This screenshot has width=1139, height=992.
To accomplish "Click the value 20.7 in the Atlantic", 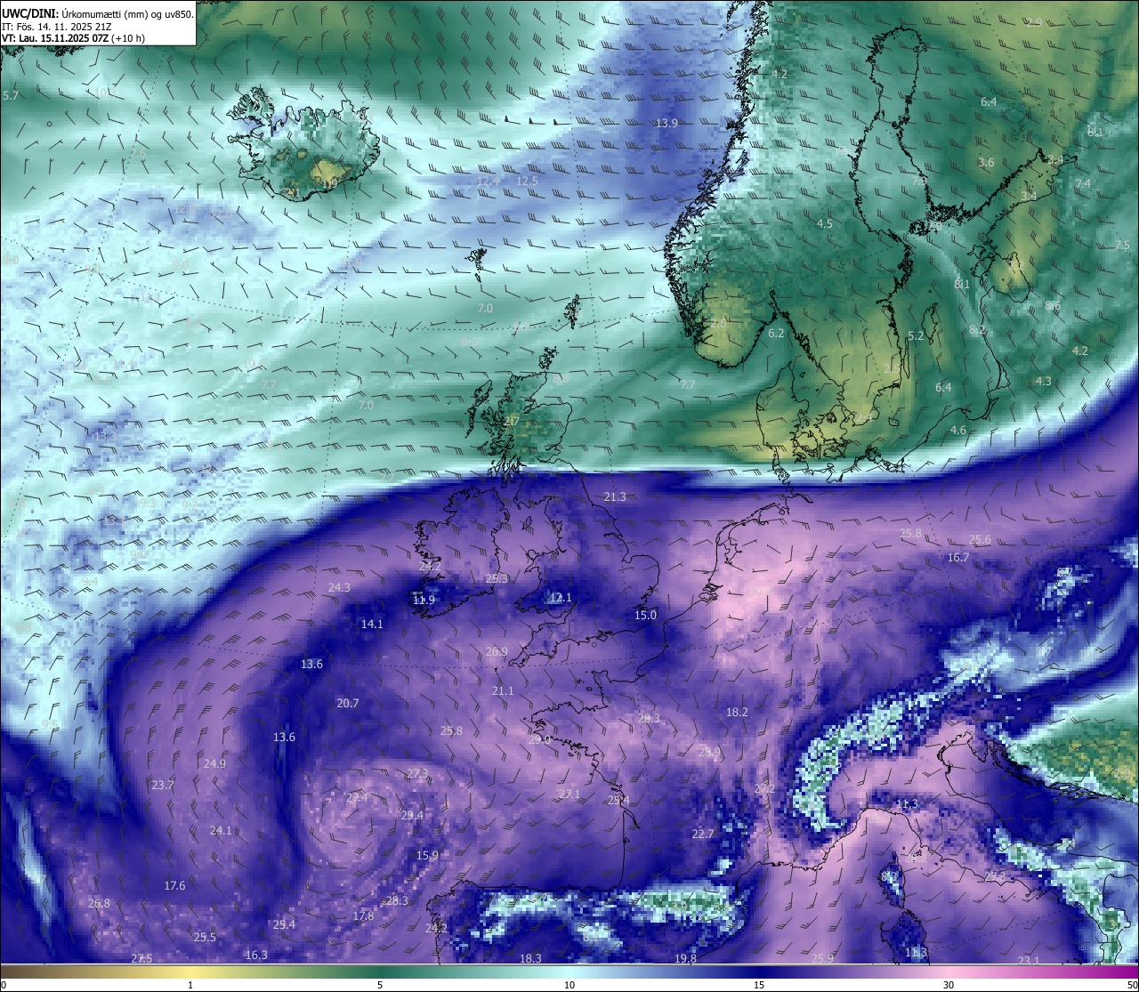I will coord(348,703).
